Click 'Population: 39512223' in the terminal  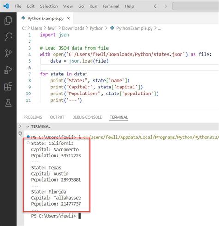tap(56, 156)
